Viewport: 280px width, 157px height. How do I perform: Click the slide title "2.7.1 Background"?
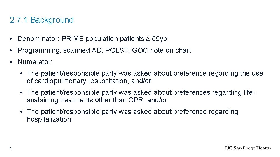coord(42,20)
